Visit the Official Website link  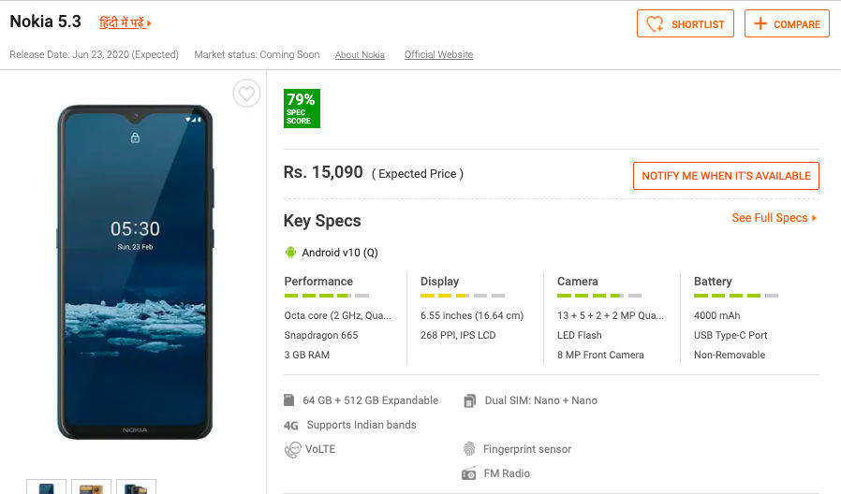(438, 55)
